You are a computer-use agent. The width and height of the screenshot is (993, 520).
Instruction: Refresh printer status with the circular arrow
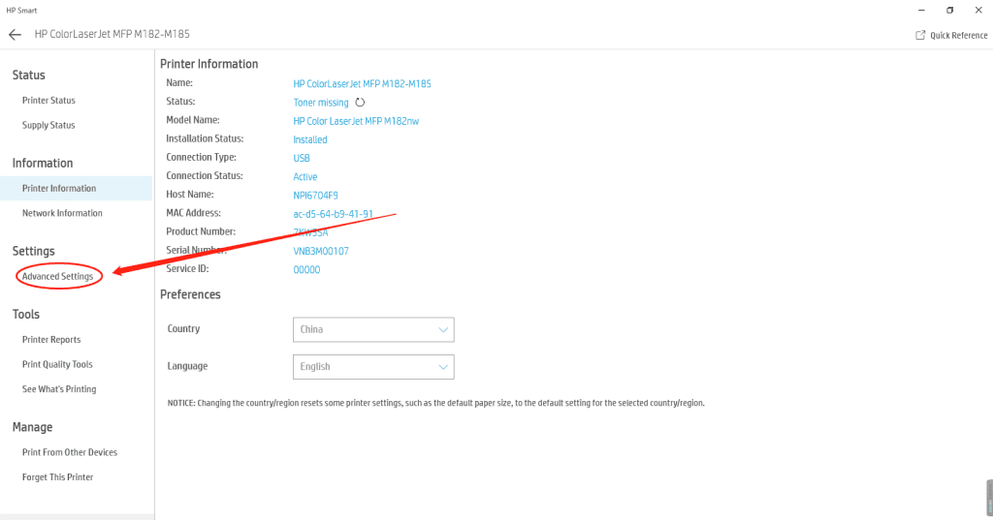(360, 102)
